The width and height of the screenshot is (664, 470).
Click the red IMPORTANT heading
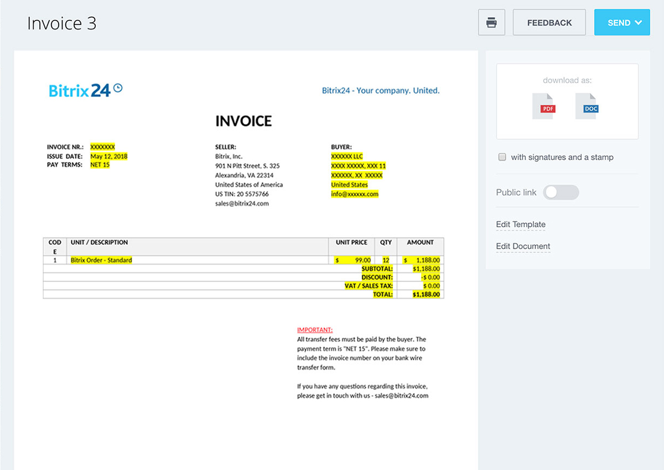(x=315, y=330)
